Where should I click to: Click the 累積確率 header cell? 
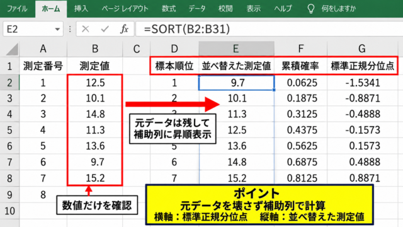[x=301, y=66]
